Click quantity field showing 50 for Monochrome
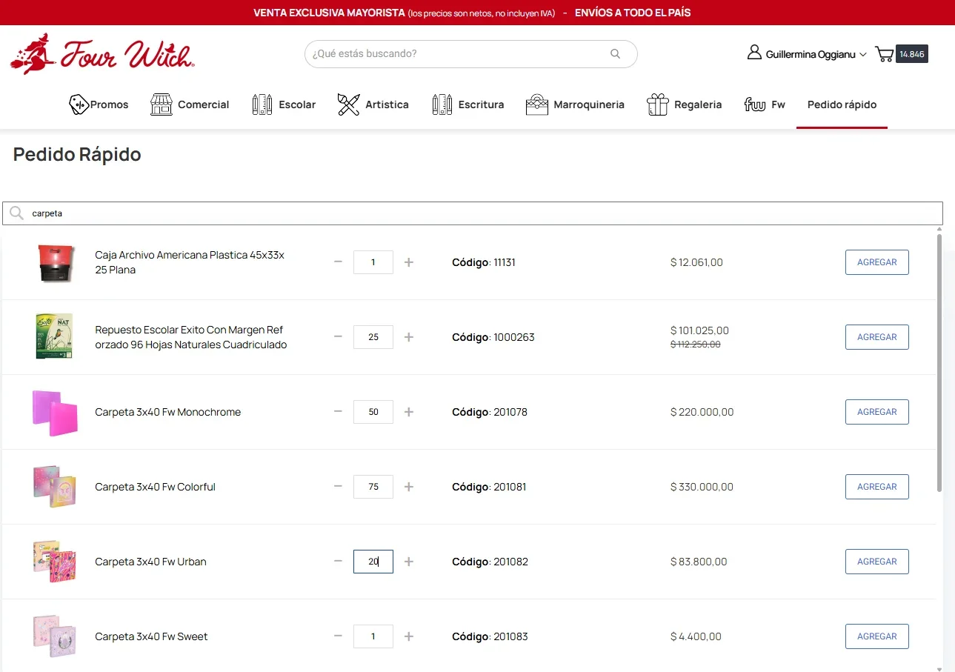 pos(373,412)
